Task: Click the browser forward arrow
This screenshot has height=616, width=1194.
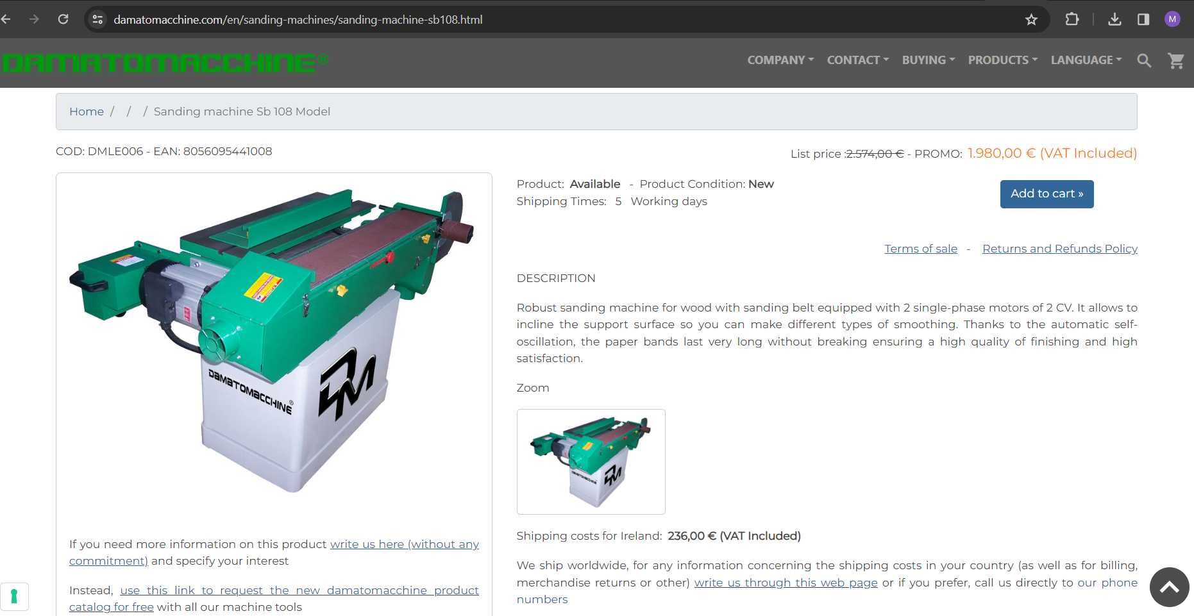Action: coord(34,19)
